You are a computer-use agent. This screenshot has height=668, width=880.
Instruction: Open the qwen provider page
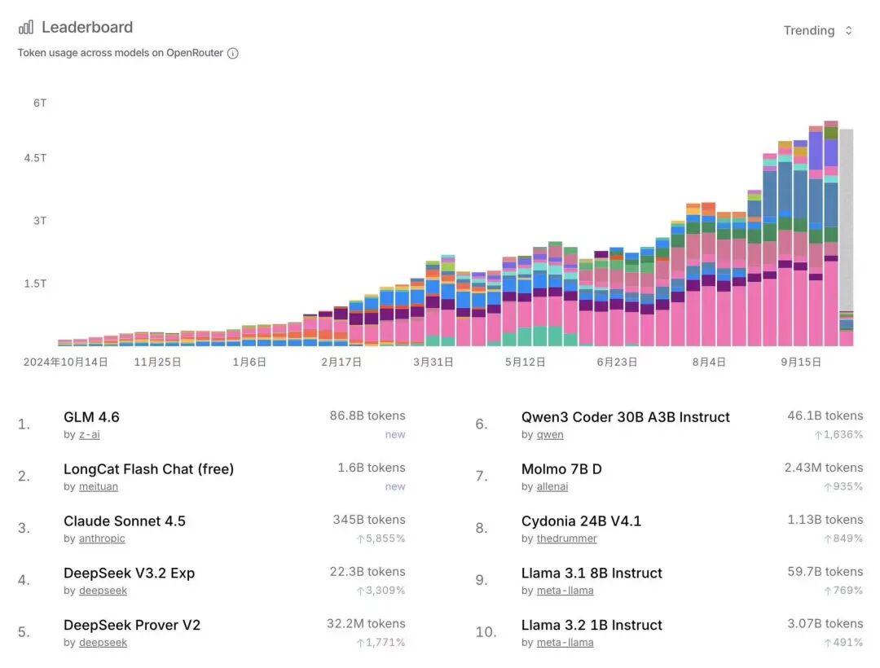tap(550, 435)
